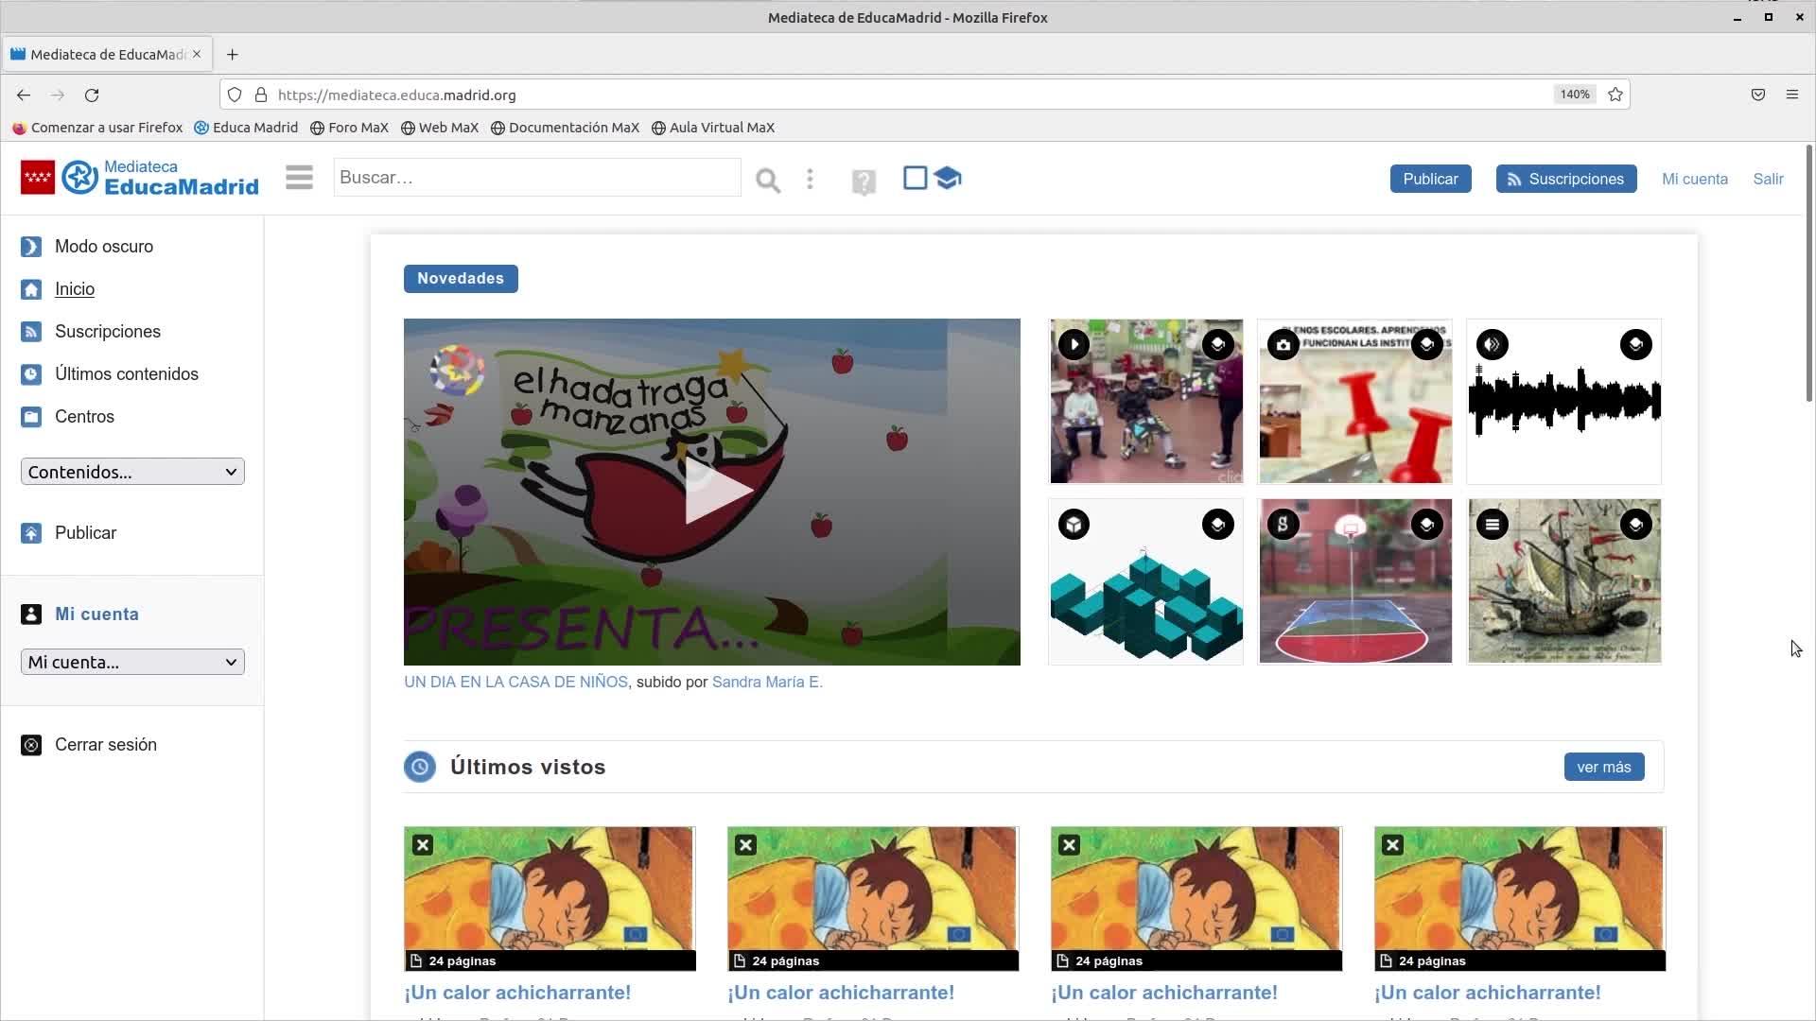Click the type icon on basketball court thumbnail
The image size is (1816, 1021).
click(1283, 524)
